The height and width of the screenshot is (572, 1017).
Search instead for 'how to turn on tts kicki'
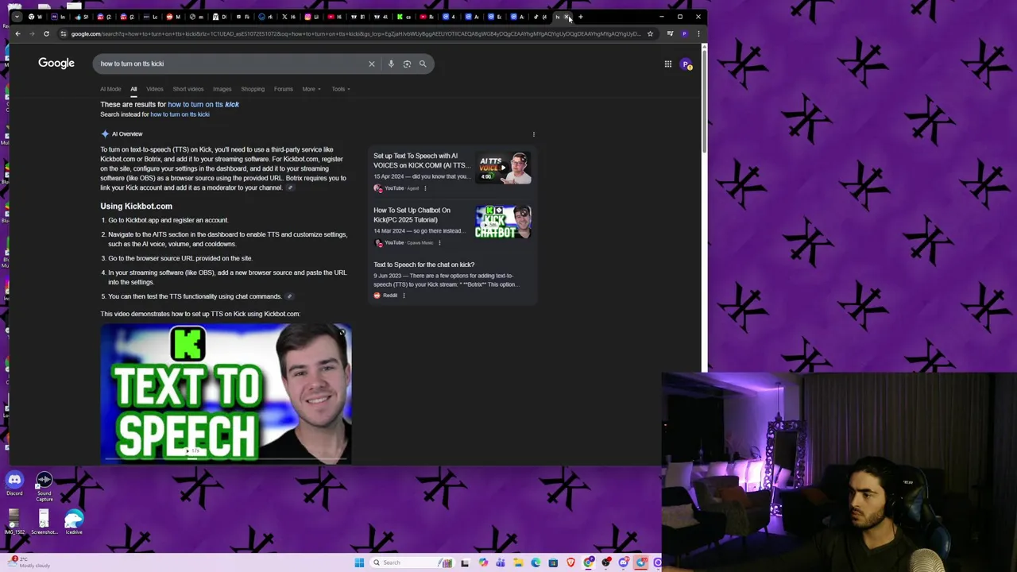(180, 114)
